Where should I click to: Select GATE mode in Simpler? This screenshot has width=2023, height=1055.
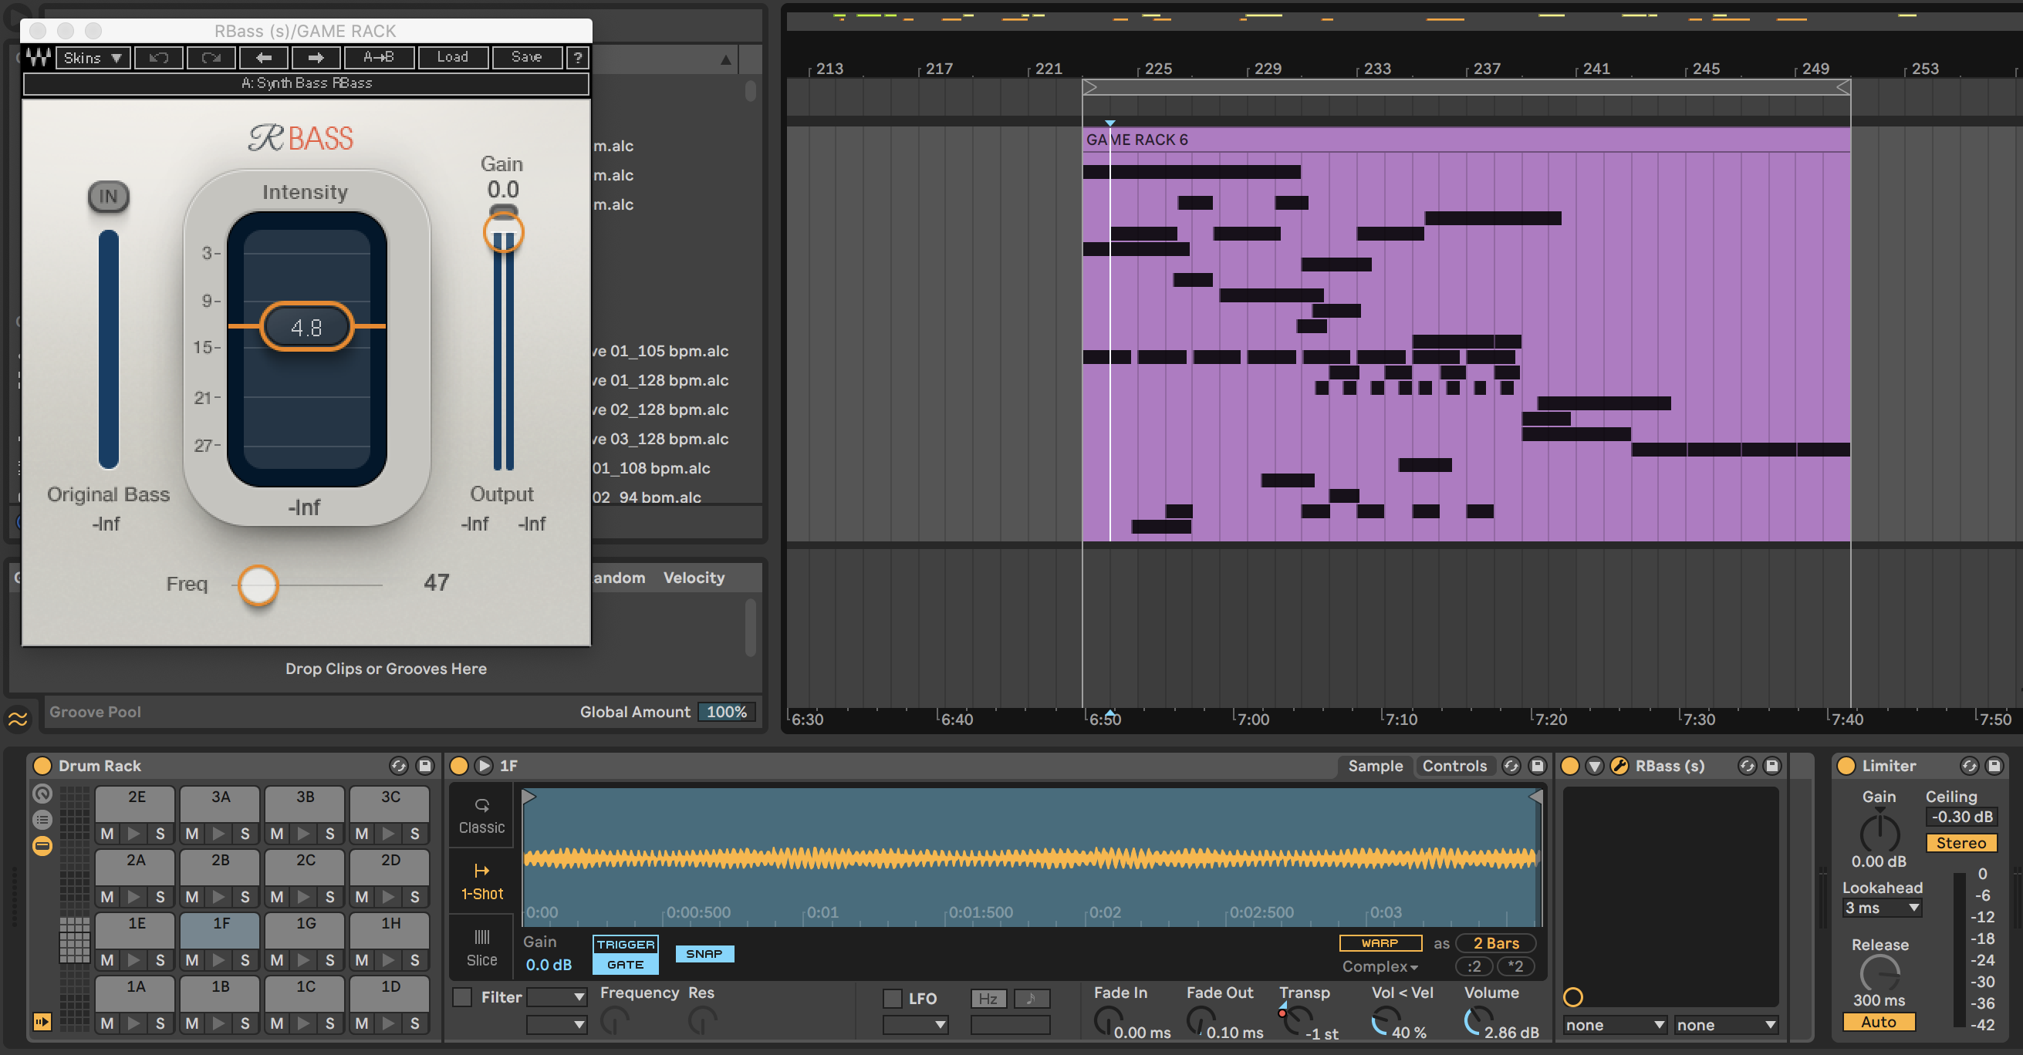(625, 964)
